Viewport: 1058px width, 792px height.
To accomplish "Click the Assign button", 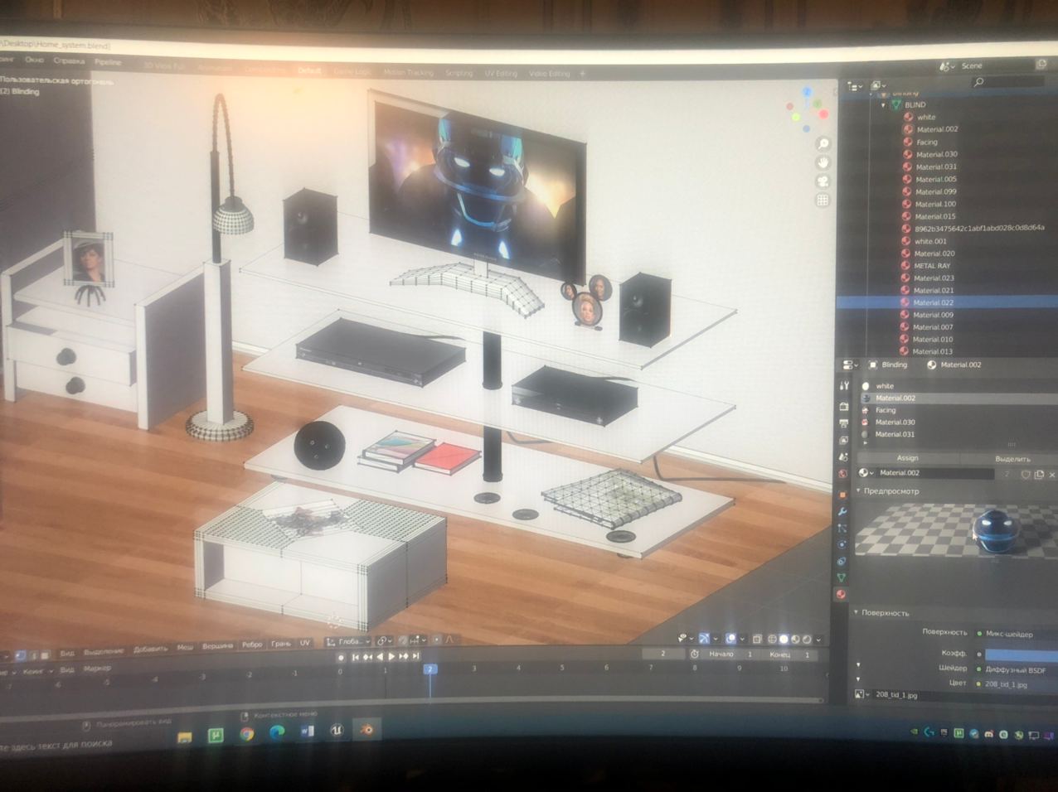I will pos(907,458).
